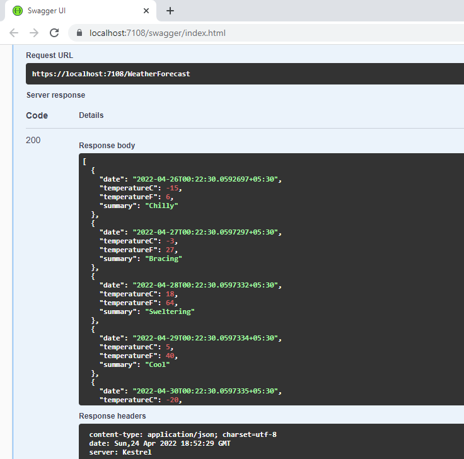Open site info via lock icon
The image size is (464, 459).
(x=79, y=33)
